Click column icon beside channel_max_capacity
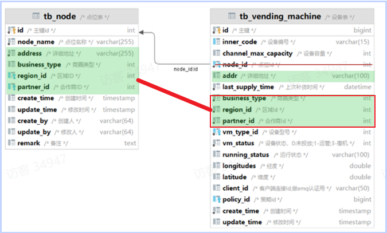This screenshot has height=233, width=387. pyautogui.click(x=217, y=53)
